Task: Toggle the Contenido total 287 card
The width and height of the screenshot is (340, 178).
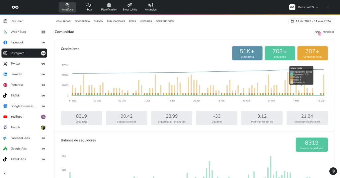Action: (312, 53)
